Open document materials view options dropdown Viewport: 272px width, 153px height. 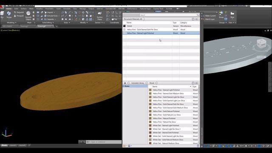pyautogui.click(x=197, y=19)
